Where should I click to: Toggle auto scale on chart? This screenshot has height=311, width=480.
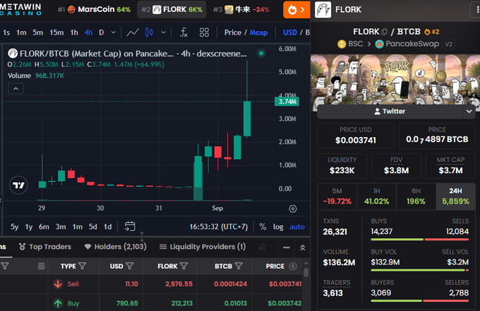point(297,227)
